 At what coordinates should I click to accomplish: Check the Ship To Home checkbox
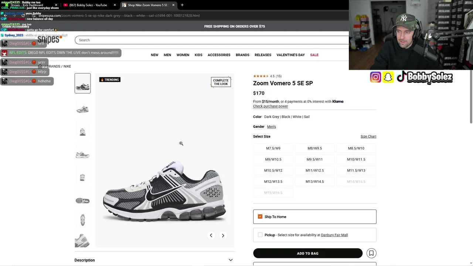click(260, 216)
